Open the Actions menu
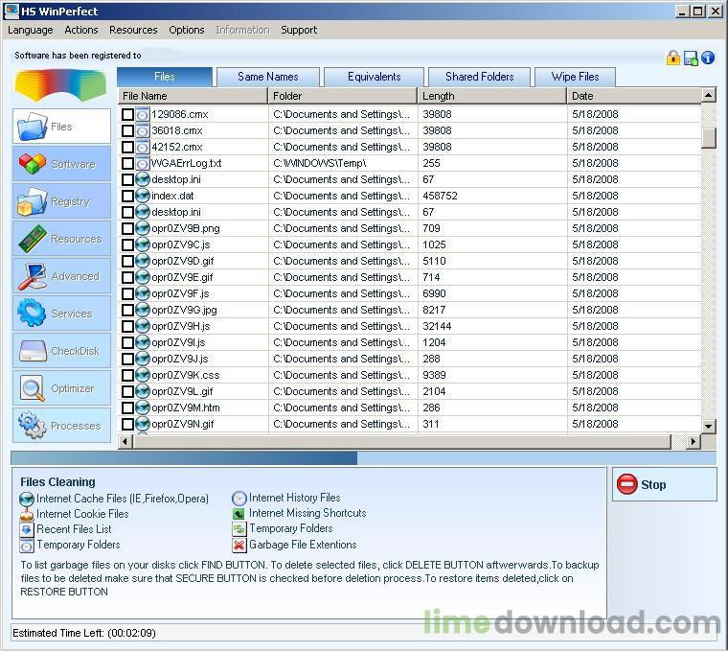Image resolution: width=728 pixels, height=652 pixels. [x=81, y=30]
